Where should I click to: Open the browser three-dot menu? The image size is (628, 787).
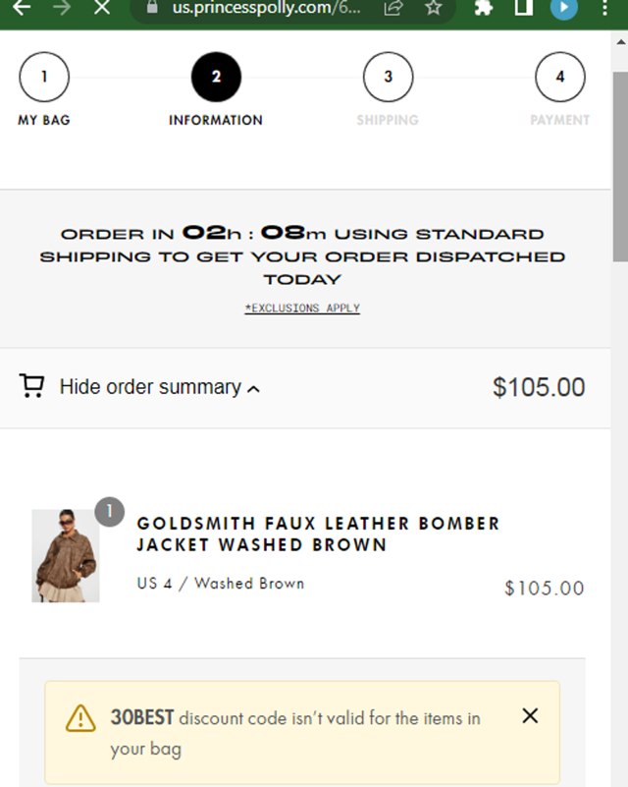(x=604, y=8)
